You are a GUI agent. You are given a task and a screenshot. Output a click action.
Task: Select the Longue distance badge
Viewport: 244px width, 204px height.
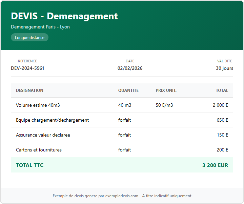(29, 38)
